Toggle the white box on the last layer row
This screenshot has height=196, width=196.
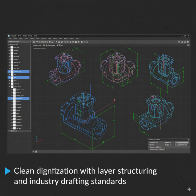[15, 128]
